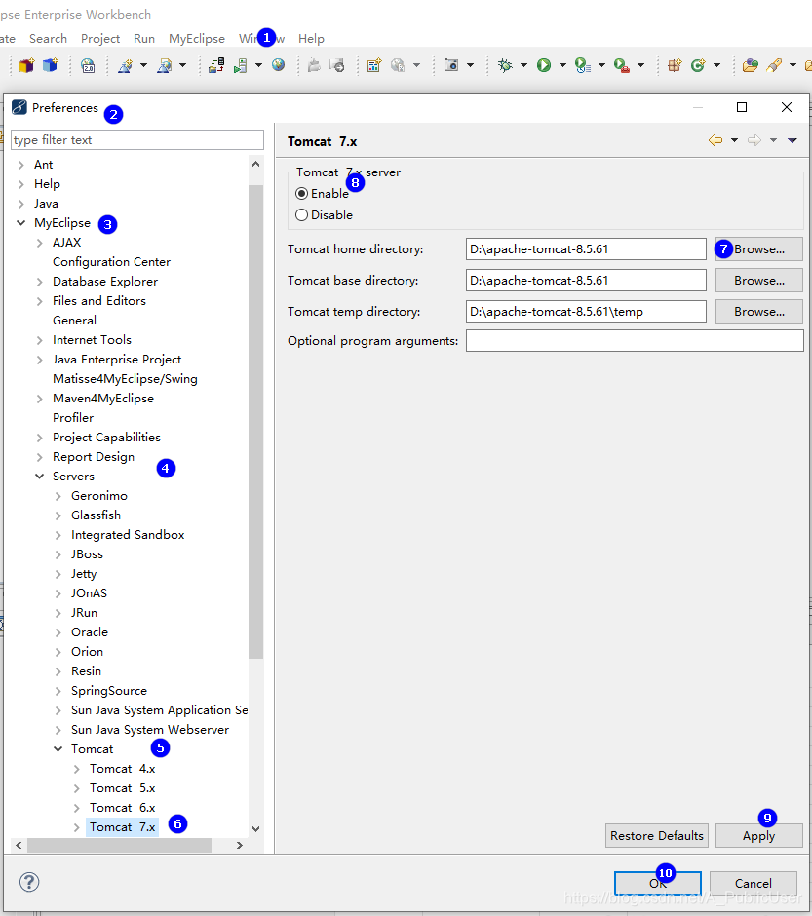Open the Back history dropdown arrow
Viewport: 812px width, 916px height.
pyautogui.click(x=734, y=140)
